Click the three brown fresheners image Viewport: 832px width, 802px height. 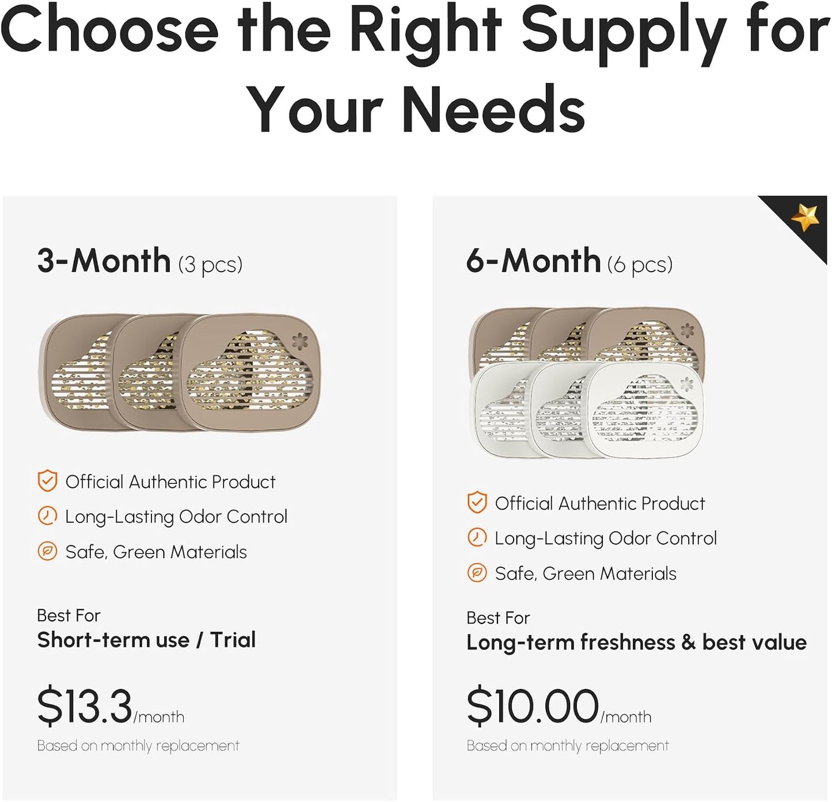pos(179,372)
